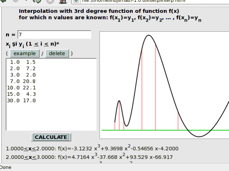The image size is (229, 171).
Task: Click the data row '7.0 20.8'
Action: tap(23, 81)
